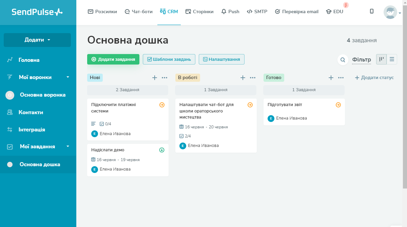Switch to list view icon
The width and height of the screenshot is (407, 227).
pos(392,59)
